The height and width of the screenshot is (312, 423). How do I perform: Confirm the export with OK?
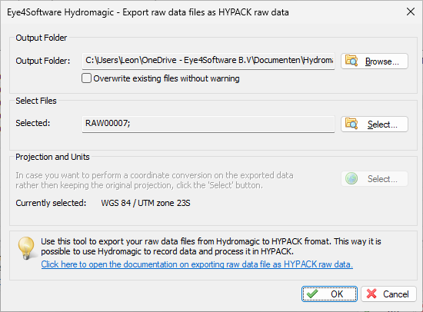tap(329, 294)
